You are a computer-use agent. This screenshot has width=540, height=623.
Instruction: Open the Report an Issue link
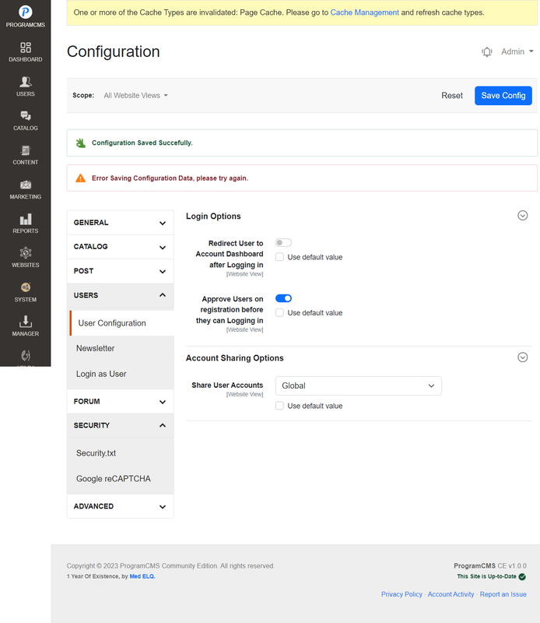point(503,594)
